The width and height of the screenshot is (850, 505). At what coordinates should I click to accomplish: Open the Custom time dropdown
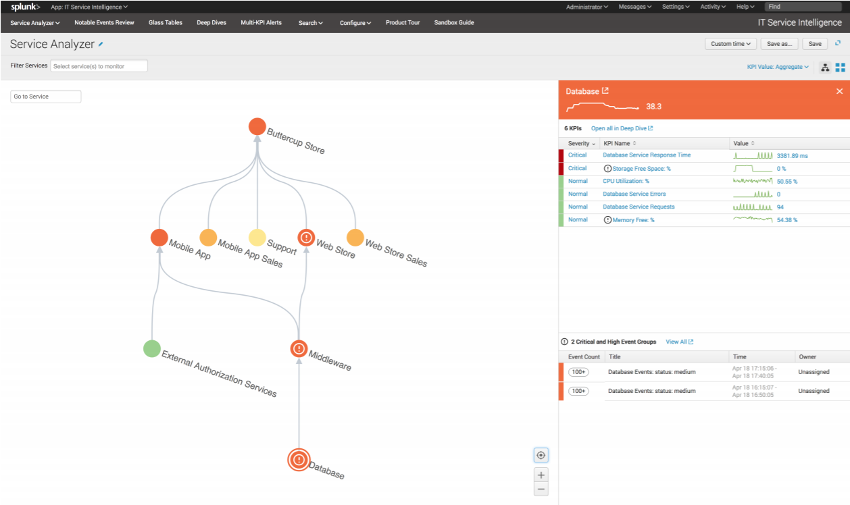pyautogui.click(x=730, y=43)
